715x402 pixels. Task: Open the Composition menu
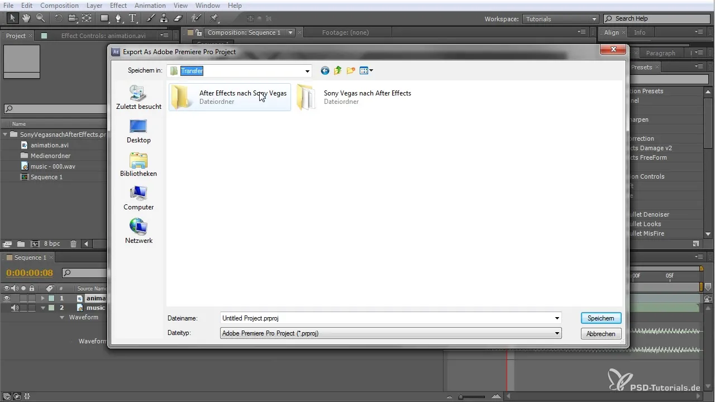click(x=59, y=6)
